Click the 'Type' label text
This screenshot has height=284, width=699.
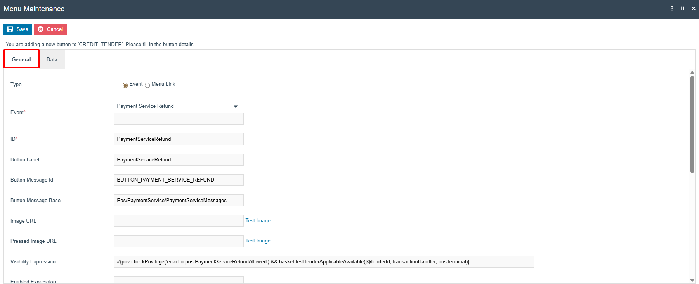16,84
